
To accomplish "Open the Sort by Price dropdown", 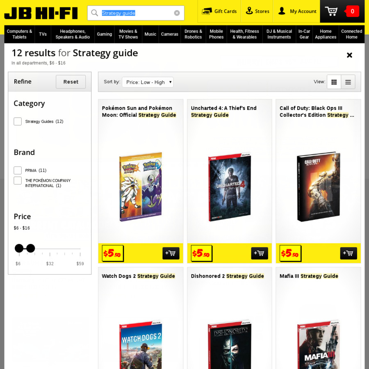I will click(x=148, y=82).
